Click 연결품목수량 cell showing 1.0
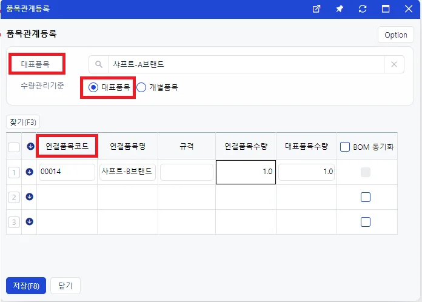The image size is (422, 302). [x=246, y=172]
